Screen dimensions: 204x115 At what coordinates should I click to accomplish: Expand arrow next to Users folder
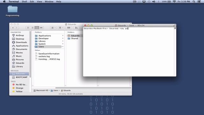(63, 47)
